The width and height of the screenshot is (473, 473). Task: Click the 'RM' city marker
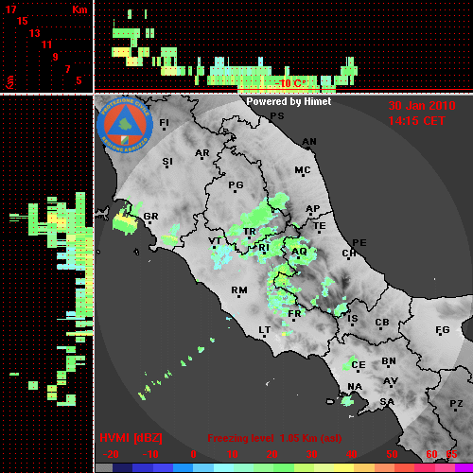coord(239,291)
